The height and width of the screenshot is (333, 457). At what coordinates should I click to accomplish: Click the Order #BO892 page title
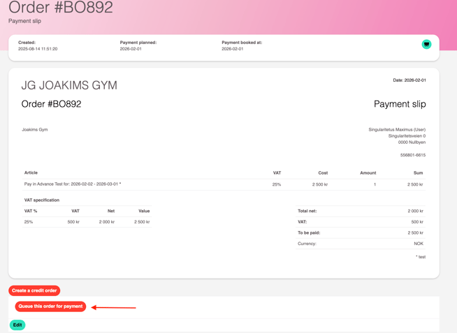pyautogui.click(x=61, y=8)
